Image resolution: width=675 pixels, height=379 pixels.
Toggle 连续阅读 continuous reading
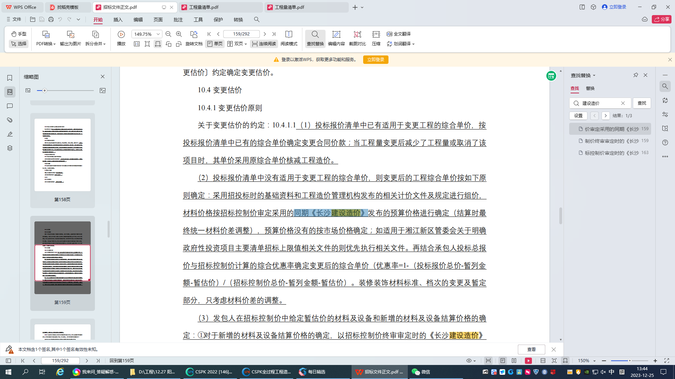[x=264, y=44]
